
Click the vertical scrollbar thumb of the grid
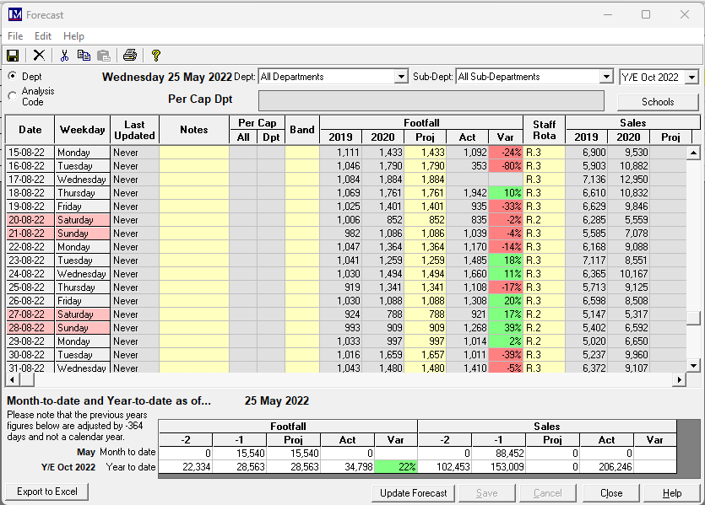coord(693,318)
